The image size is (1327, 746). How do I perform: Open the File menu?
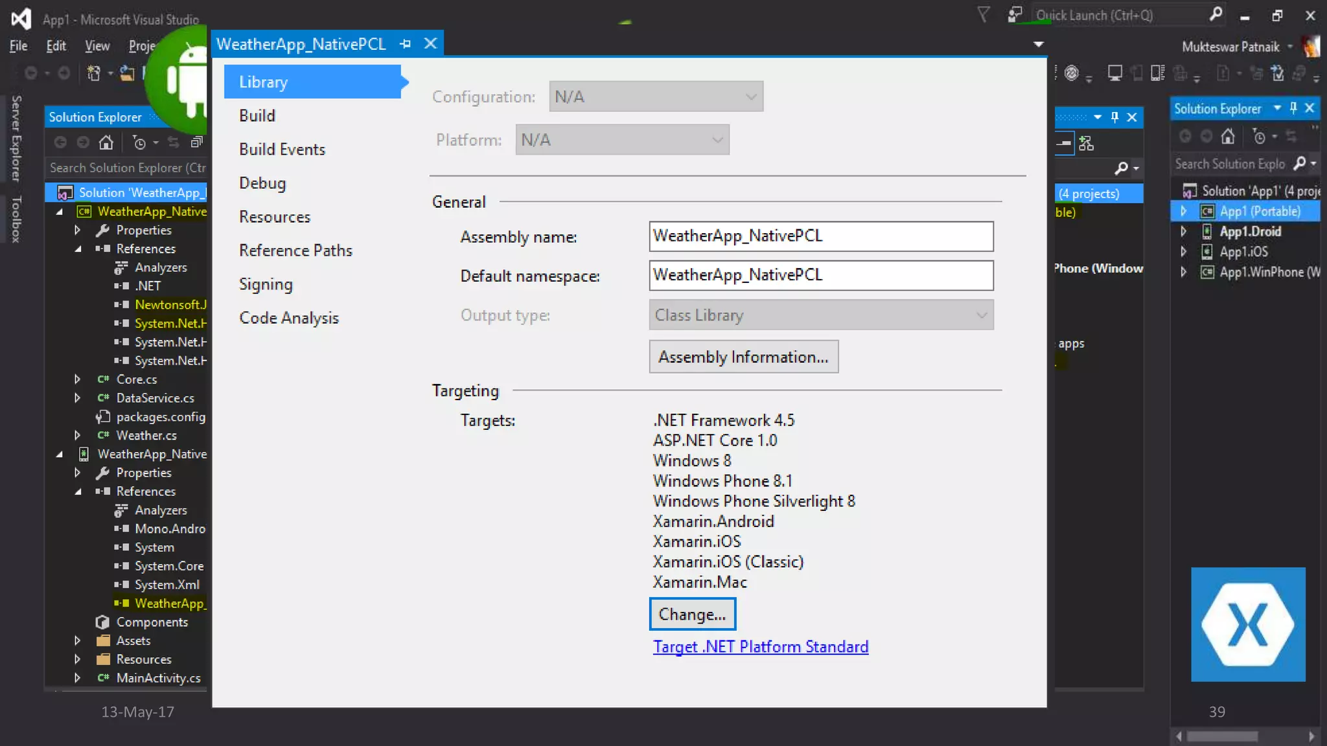[18, 46]
